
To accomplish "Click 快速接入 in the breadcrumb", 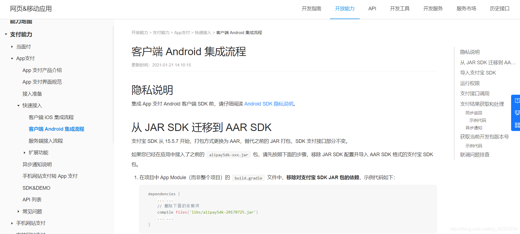I will coord(203,33).
